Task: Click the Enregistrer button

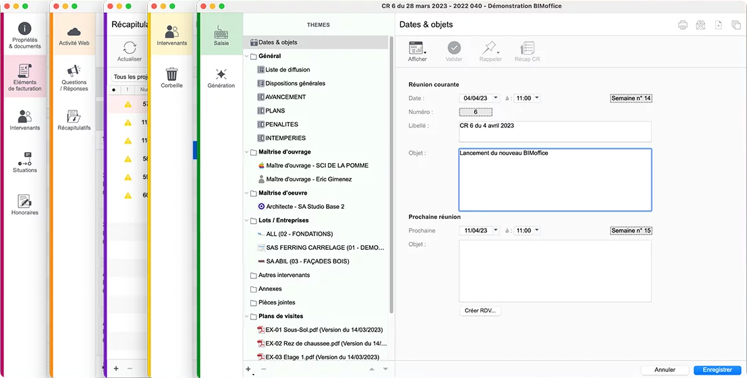Action: (x=717, y=370)
